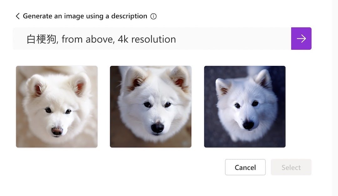The width and height of the screenshot is (338, 196).
Task: Pick the third dog image on dark blue
Action: (x=245, y=107)
